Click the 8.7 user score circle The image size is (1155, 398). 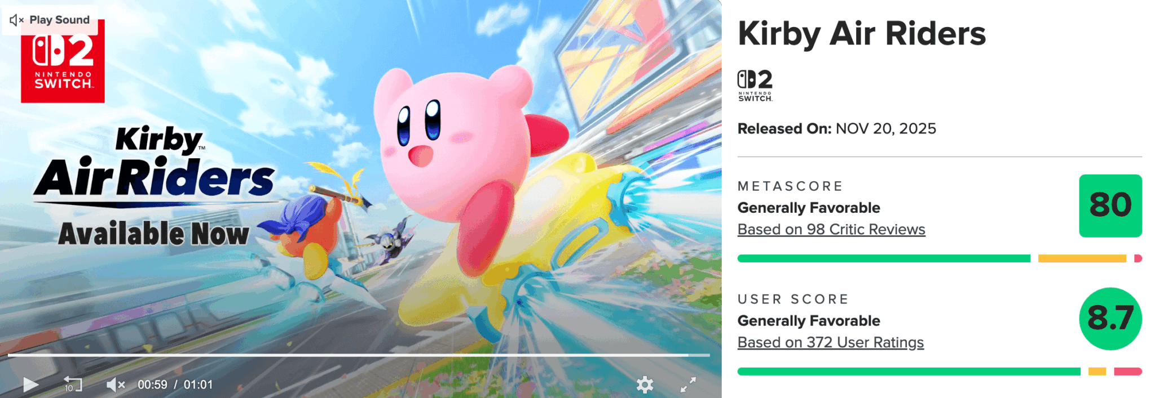tap(1110, 319)
